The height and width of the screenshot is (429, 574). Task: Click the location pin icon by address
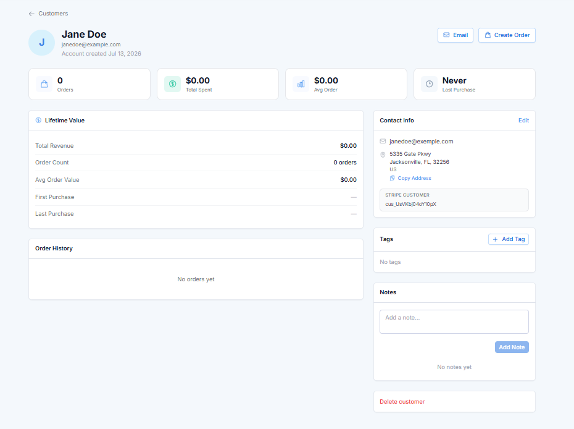pos(383,155)
